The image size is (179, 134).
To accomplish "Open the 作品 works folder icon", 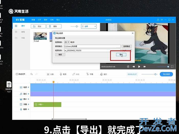I will click(x=16, y=38).
